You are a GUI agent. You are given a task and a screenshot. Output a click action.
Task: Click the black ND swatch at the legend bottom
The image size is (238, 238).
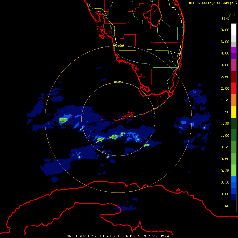click(x=234, y=206)
